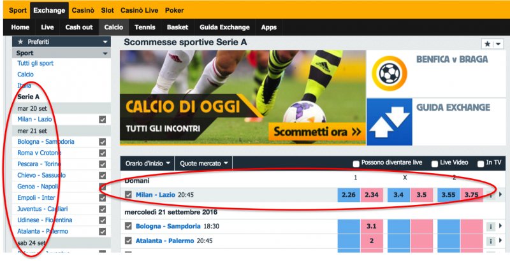510x261 pixels.
Task: Switch to the Casinò Live tab
Action: pyautogui.click(x=139, y=10)
